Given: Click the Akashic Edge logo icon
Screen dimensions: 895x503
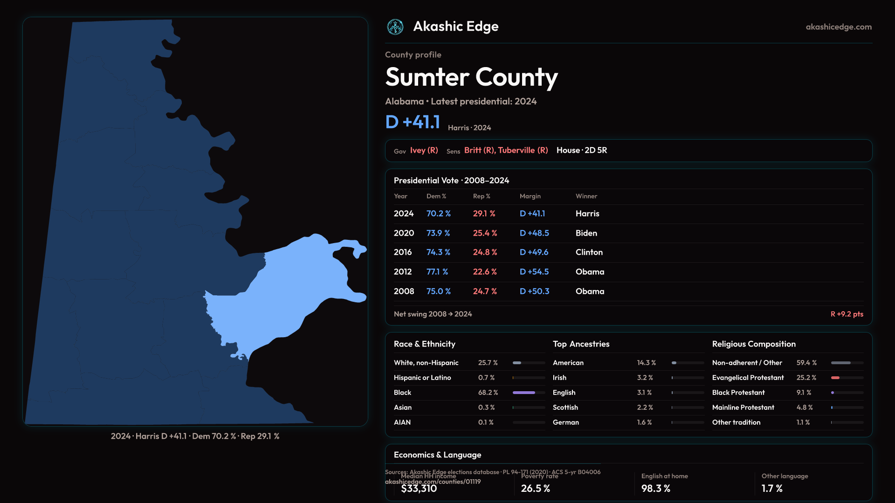Looking at the screenshot, I should [x=395, y=27].
